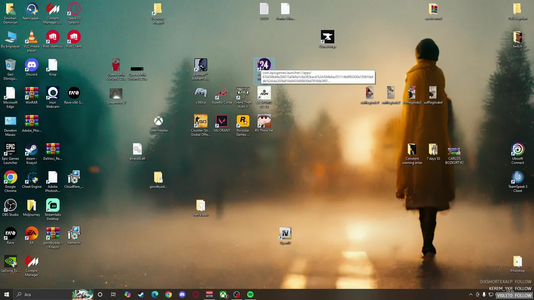Select the Denetim Masası icon

point(10,126)
